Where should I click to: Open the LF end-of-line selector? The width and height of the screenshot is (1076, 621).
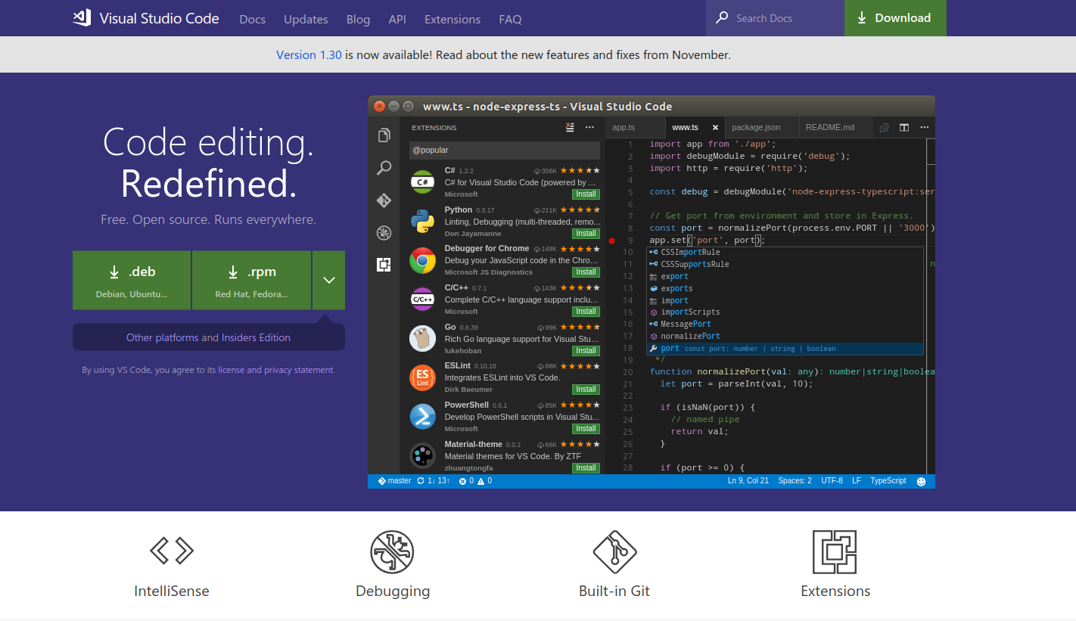coord(857,481)
